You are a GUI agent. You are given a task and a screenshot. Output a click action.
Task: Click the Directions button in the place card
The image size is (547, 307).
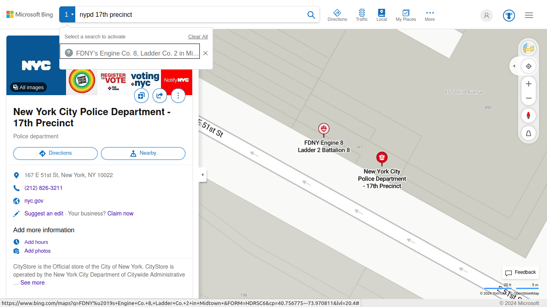(x=55, y=153)
